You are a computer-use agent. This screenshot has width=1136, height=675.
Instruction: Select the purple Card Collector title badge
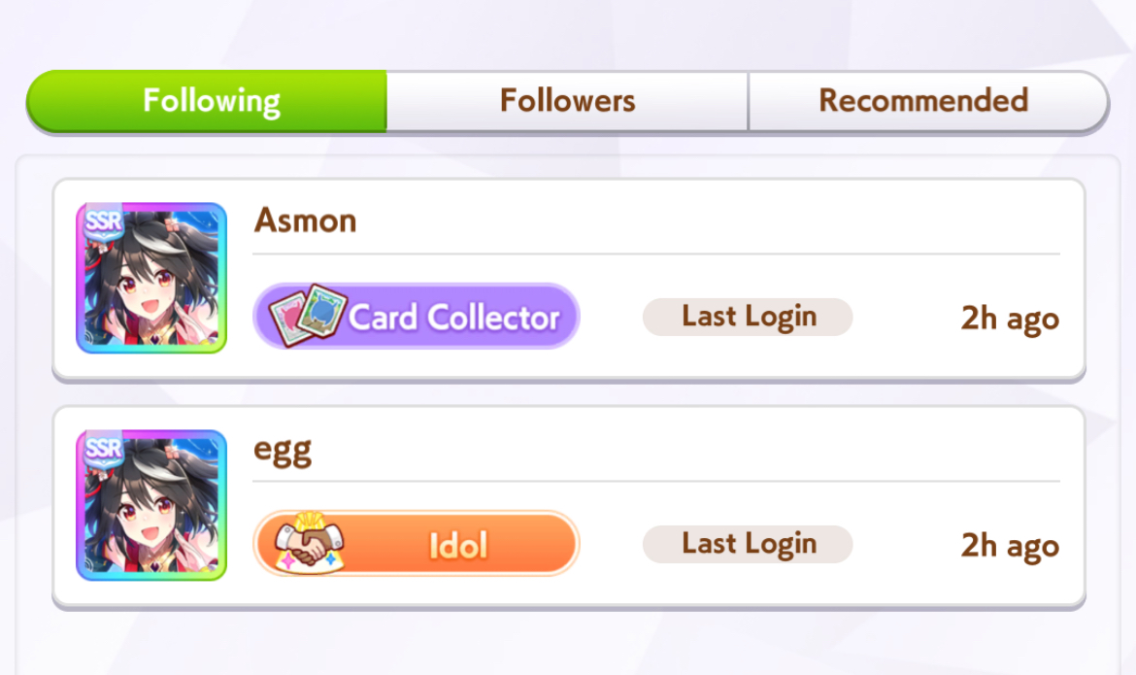[x=416, y=316]
